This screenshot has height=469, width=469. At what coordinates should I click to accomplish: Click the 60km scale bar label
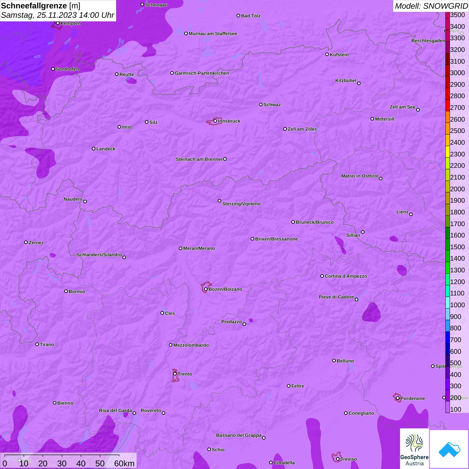point(124,463)
